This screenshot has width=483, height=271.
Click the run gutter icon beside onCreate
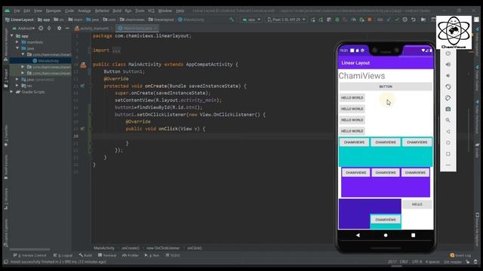[82, 86]
